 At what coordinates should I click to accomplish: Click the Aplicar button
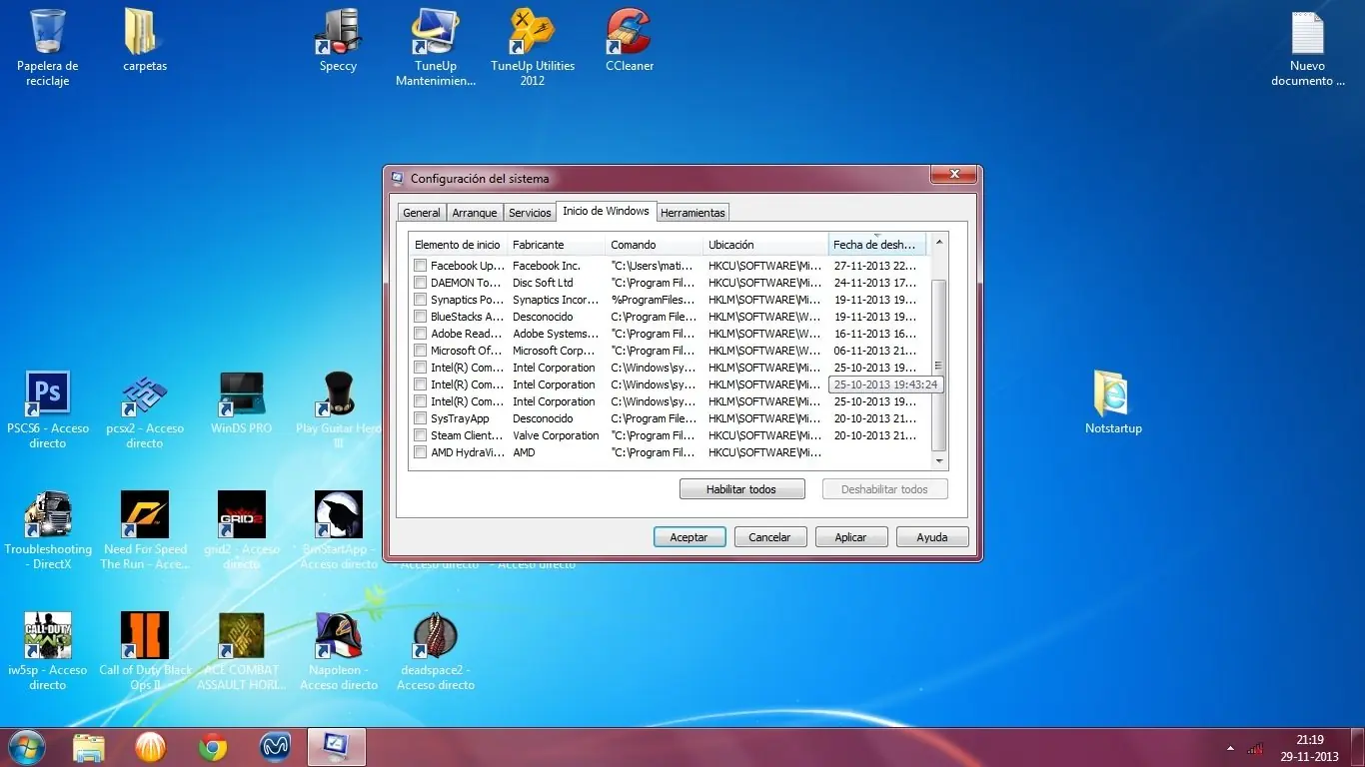tap(850, 537)
